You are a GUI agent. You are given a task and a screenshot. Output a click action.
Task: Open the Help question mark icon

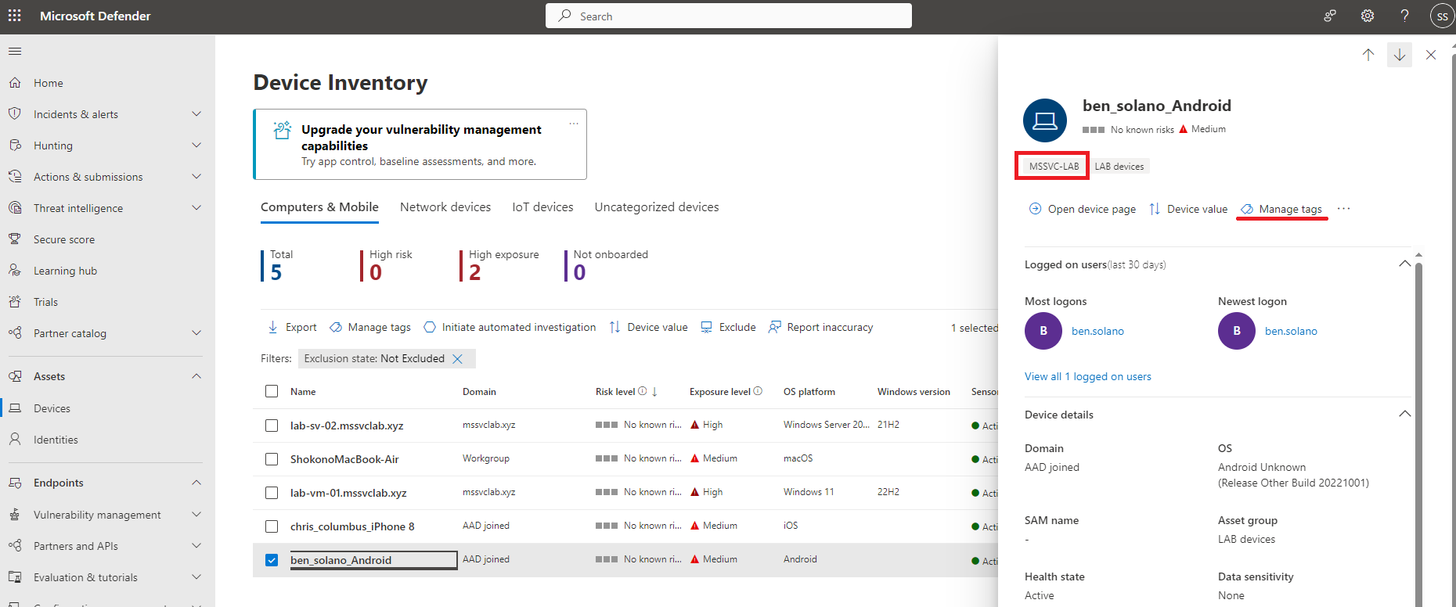click(x=1404, y=16)
